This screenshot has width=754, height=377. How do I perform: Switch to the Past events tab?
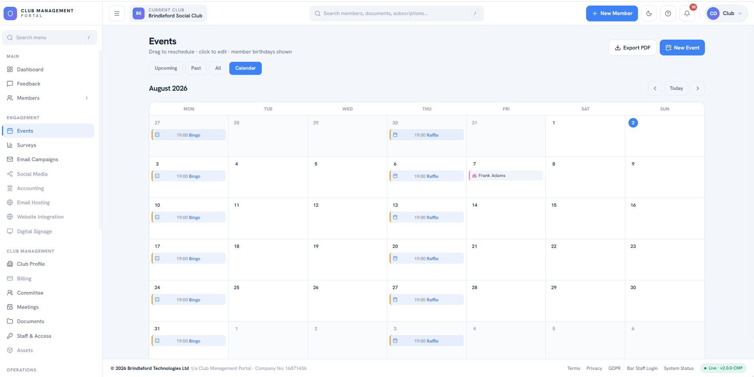[x=196, y=68]
